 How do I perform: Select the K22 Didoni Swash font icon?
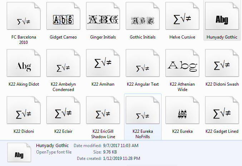(x=222, y=63)
